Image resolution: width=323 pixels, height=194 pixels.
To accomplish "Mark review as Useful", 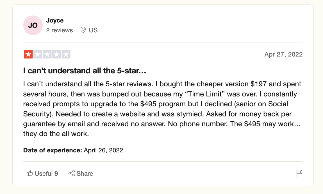I will coord(42,173).
